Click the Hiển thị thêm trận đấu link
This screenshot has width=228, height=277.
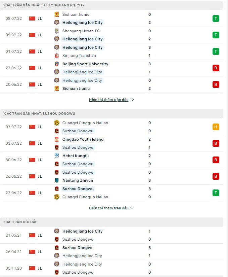click(x=109, y=100)
